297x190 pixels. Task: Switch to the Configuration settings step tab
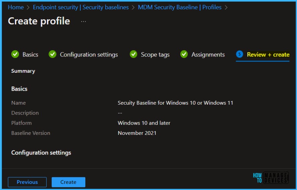pyautogui.click(x=83, y=54)
